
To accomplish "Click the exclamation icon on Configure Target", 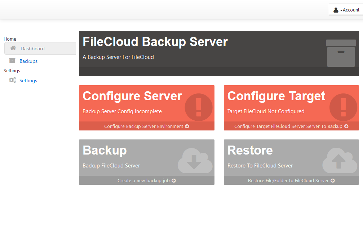I will [x=343, y=107].
